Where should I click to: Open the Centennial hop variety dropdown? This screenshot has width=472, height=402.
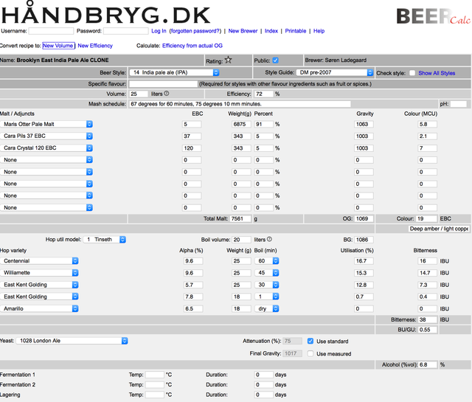point(39,261)
